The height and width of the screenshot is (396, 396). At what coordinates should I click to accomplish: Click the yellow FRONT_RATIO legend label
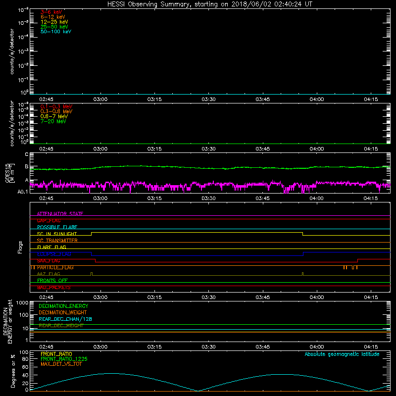coord(56,354)
